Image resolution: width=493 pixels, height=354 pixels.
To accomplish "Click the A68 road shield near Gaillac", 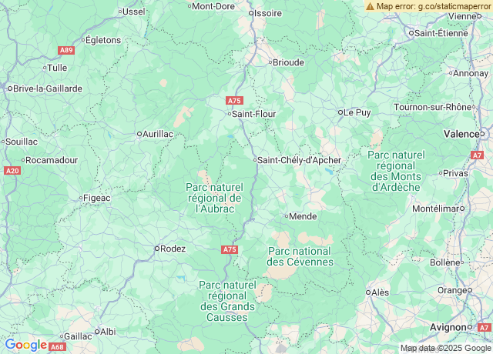I will pyautogui.click(x=57, y=347).
